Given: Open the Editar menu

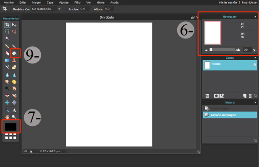Looking at the screenshot, I should click(23, 2).
